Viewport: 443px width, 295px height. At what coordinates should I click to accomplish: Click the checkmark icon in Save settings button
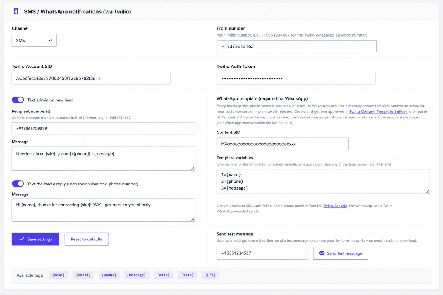tap(22, 239)
